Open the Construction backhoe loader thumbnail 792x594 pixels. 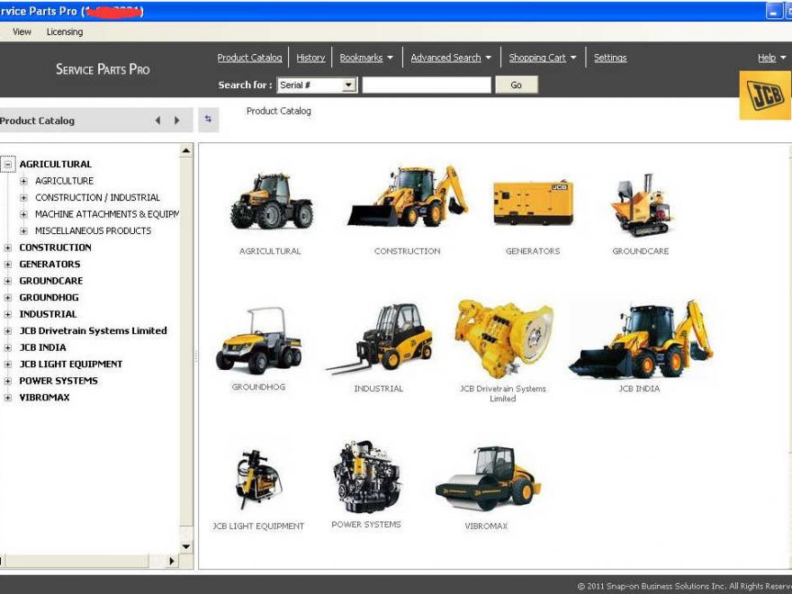(x=407, y=196)
